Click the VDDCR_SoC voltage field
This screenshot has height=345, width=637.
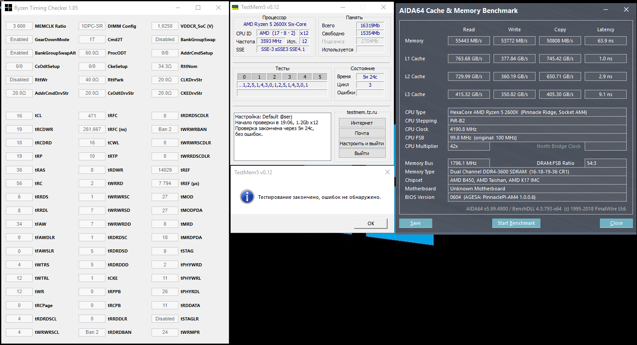click(x=165, y=26)
